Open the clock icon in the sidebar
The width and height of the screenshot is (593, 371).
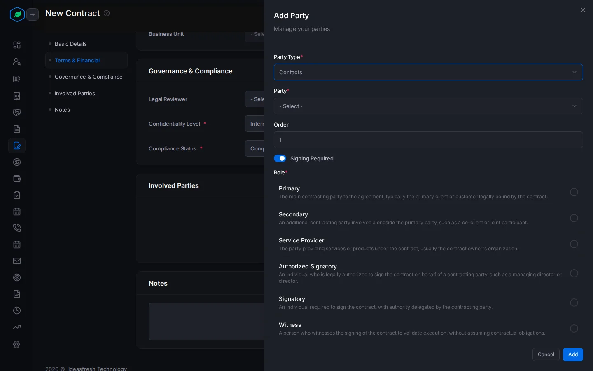click(x=17, y=310)
